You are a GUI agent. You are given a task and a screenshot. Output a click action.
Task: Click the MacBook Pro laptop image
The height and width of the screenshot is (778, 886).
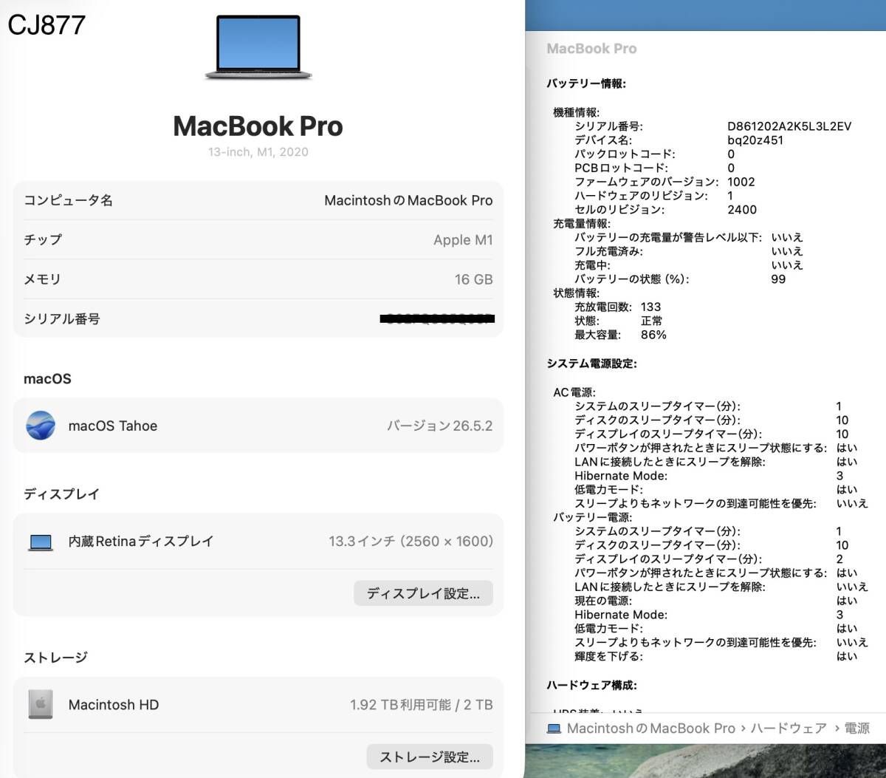(258, 47)
